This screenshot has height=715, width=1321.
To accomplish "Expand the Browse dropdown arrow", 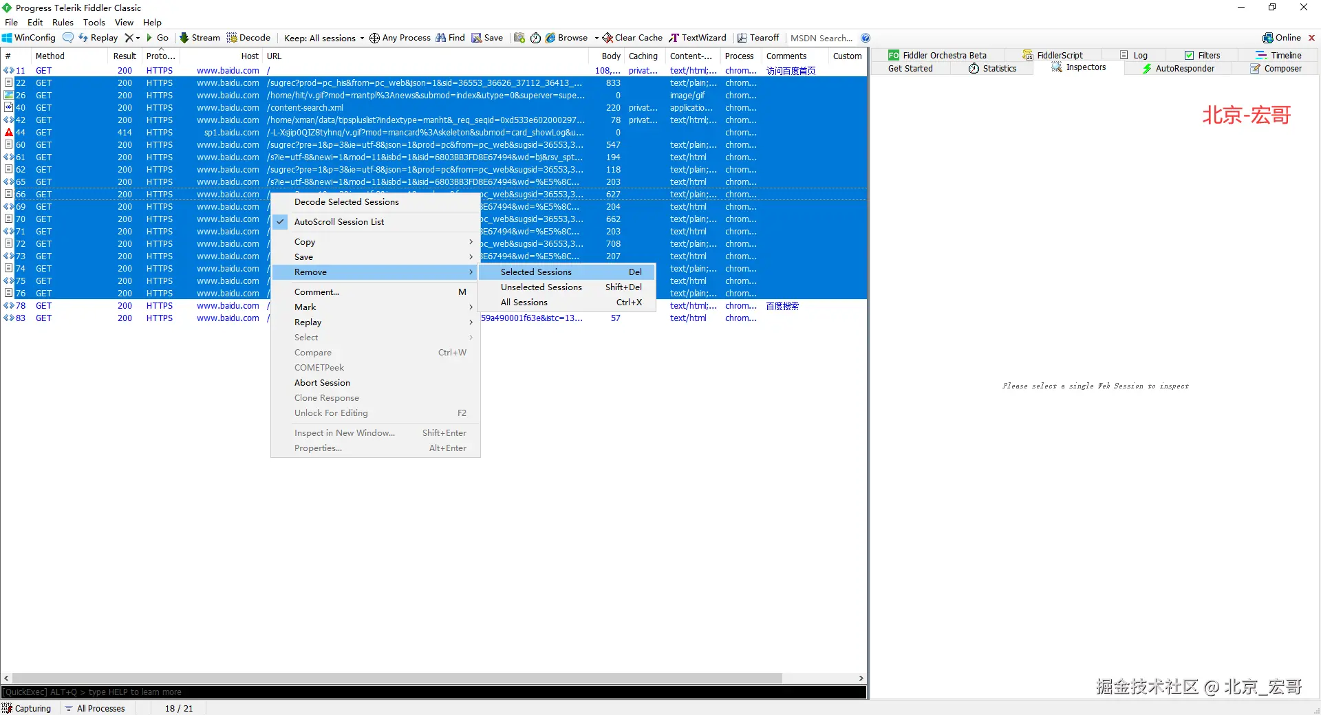I will (x=597, y=38).
